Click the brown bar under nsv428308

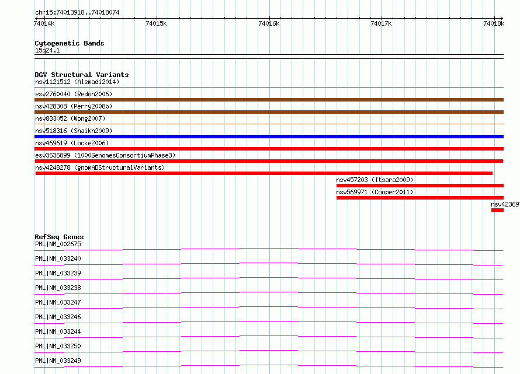tap(269, 112)
